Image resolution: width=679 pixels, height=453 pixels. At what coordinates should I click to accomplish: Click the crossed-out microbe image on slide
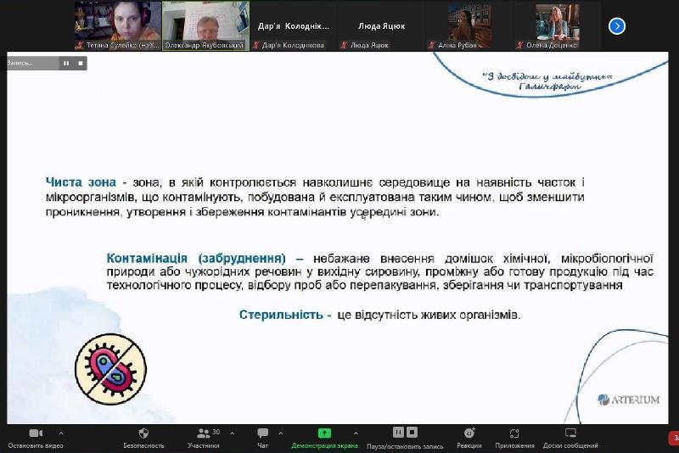click(111, 369)
